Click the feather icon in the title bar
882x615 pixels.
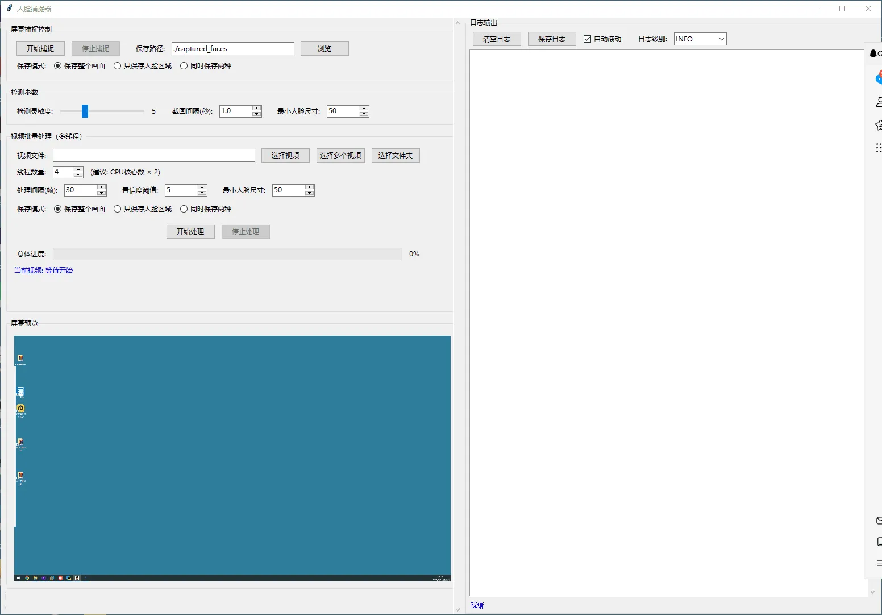(x=9, y=9)
